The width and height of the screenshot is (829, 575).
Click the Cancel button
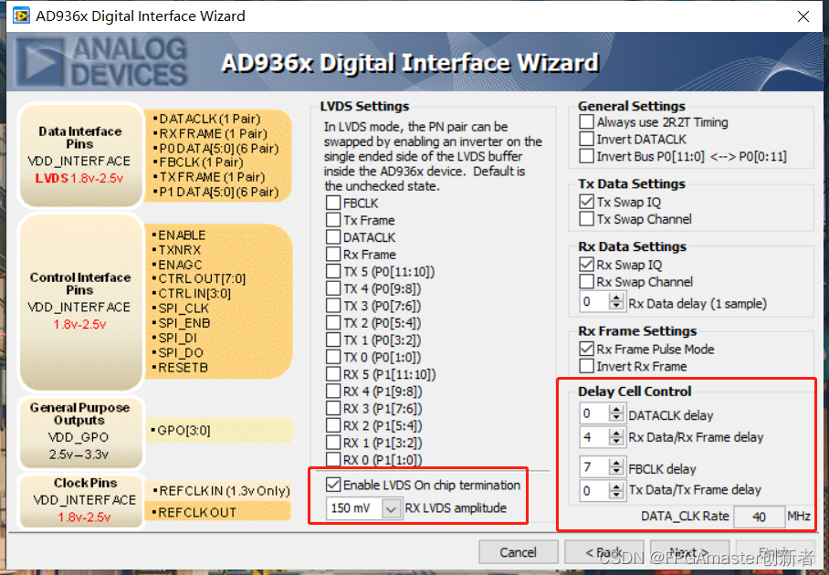point(519,552)
